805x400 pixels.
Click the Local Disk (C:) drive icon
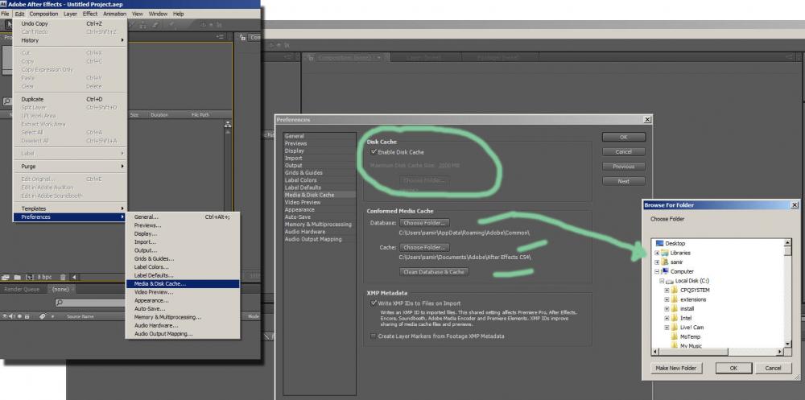pos(670,281)
